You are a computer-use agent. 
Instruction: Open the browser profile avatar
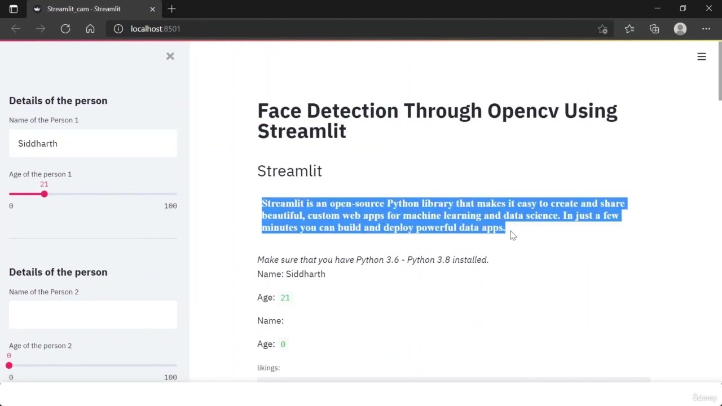[x=680, y=29]
